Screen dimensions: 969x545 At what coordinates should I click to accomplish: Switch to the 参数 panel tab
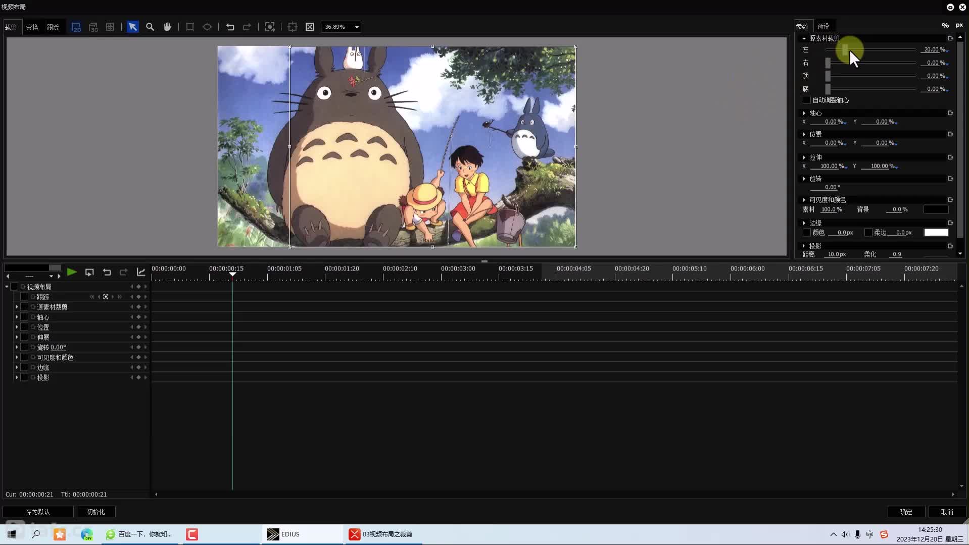coord(802,26)
